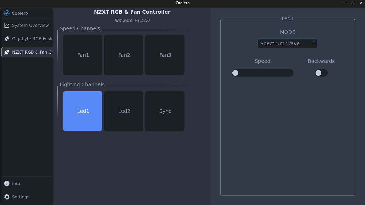Click the Lighting Channels section label
The image size is (365, 205).
click(82, 84)
